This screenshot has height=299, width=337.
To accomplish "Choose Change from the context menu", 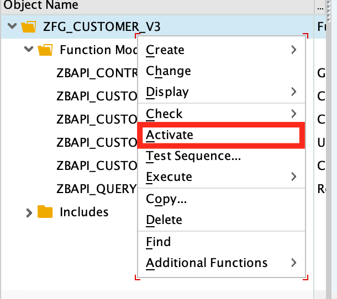I will coord(168,71).
